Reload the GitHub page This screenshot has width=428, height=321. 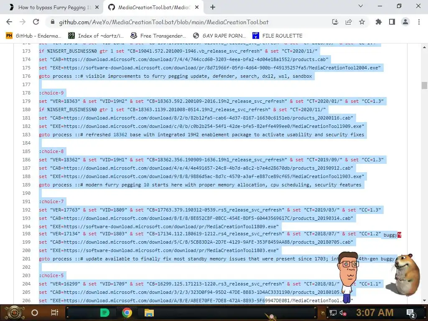(x=36, y=22)
